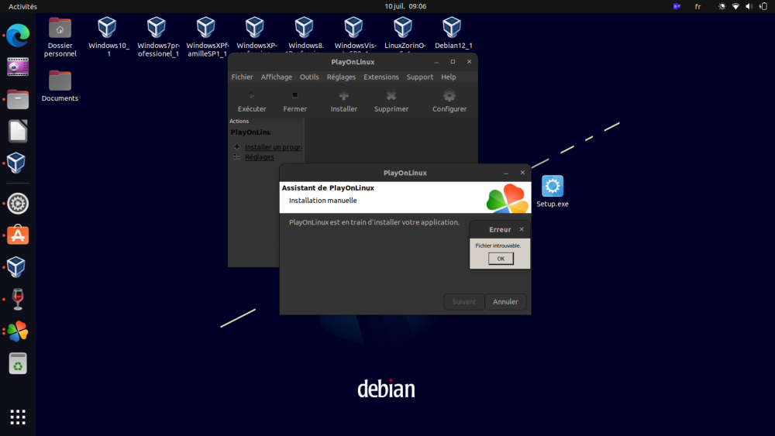Select the WindowsVista VirtualBox shortcut

pyautogui.click(x=355, y=35)
